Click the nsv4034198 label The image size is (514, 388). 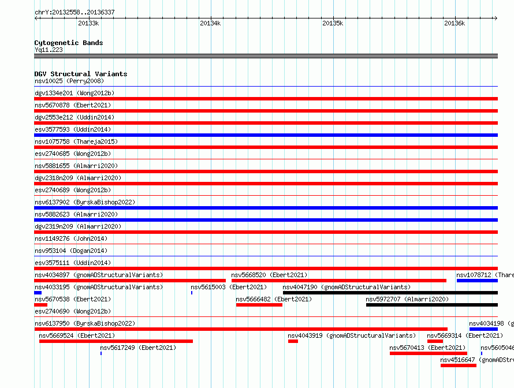491,323
